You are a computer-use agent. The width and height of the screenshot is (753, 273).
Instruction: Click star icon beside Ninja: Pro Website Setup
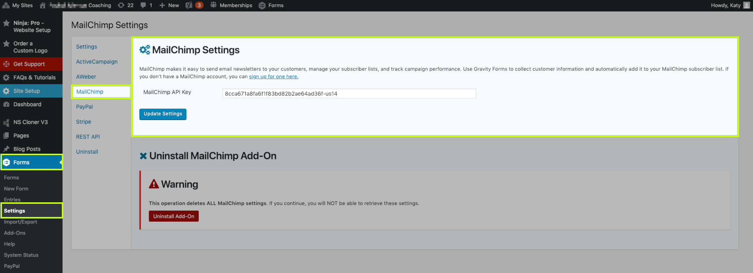[6, 23]
